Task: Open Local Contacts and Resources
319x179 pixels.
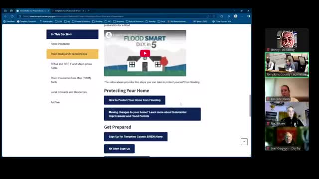Action: click(69, 92)
